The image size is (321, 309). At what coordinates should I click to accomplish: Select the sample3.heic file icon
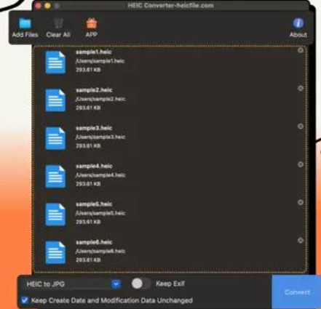[55, 138]
